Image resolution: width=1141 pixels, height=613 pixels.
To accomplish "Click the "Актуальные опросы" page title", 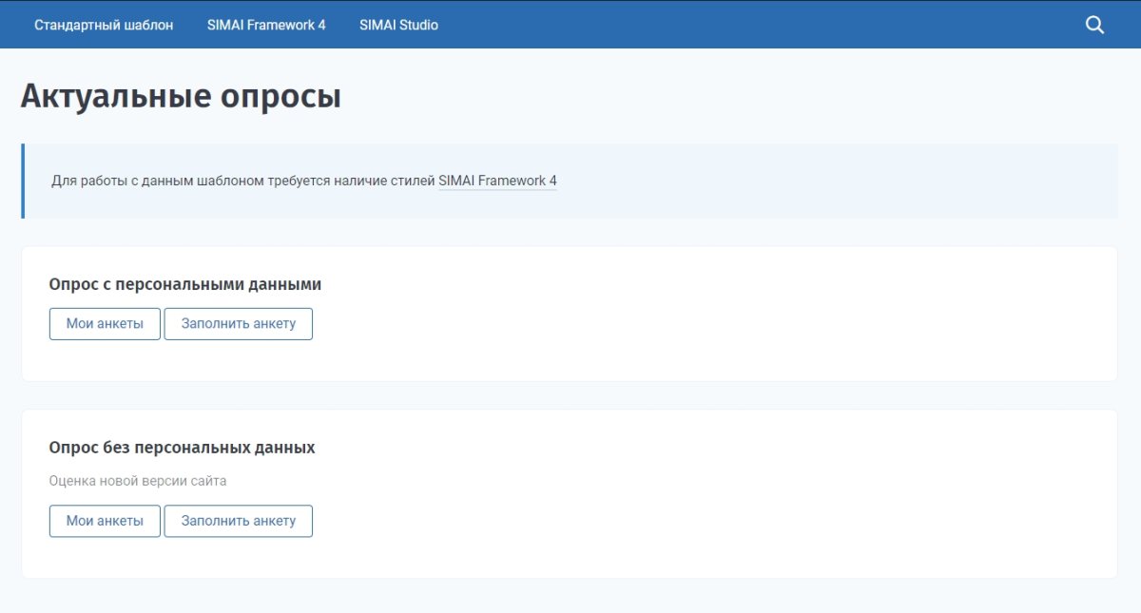I will point(181,95).
